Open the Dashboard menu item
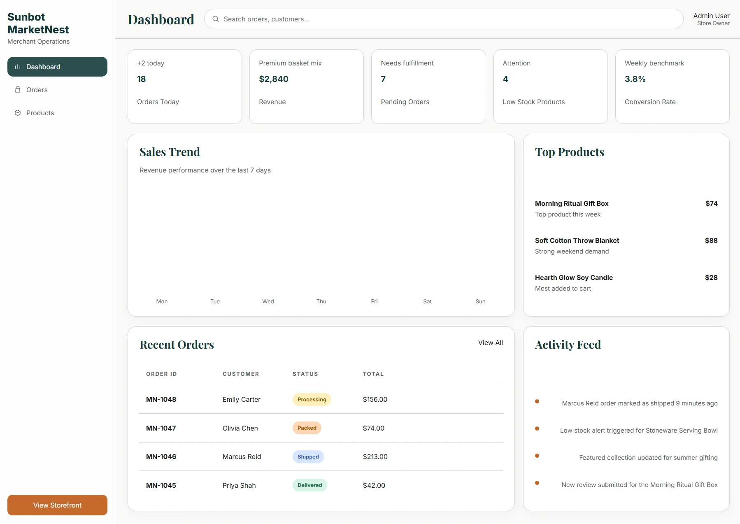Image resolution: width=740 pixels, height=524 pixels. pos(57,67)
